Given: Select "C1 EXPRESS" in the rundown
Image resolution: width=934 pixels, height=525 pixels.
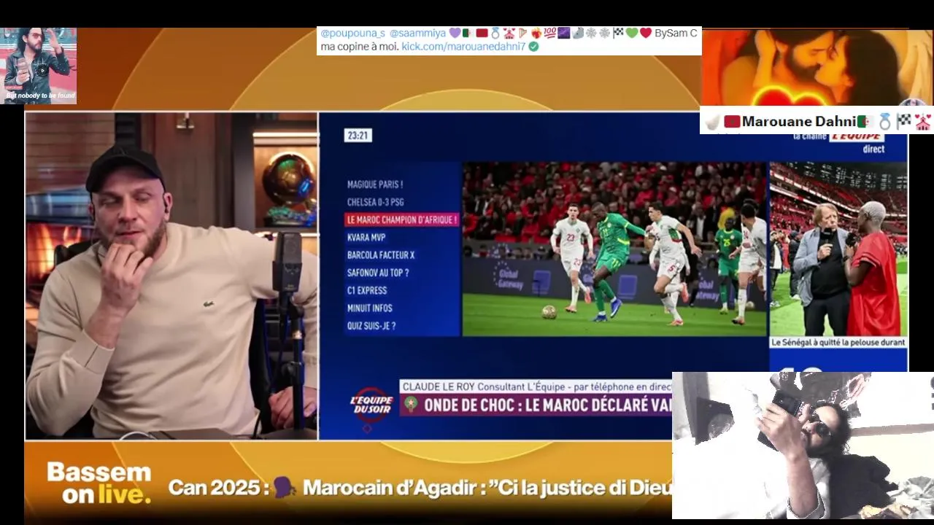Looking at the screenshot, I should pos(367,290).
